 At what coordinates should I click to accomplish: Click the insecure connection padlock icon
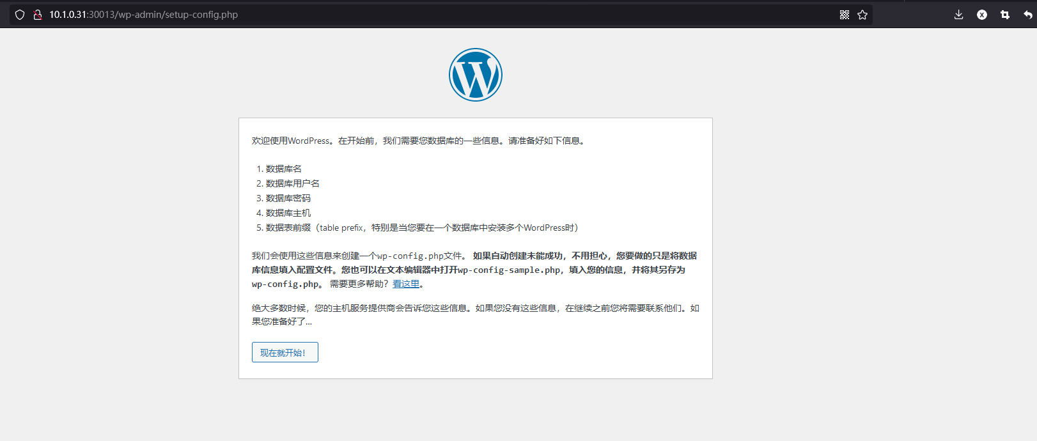point(38,15)
